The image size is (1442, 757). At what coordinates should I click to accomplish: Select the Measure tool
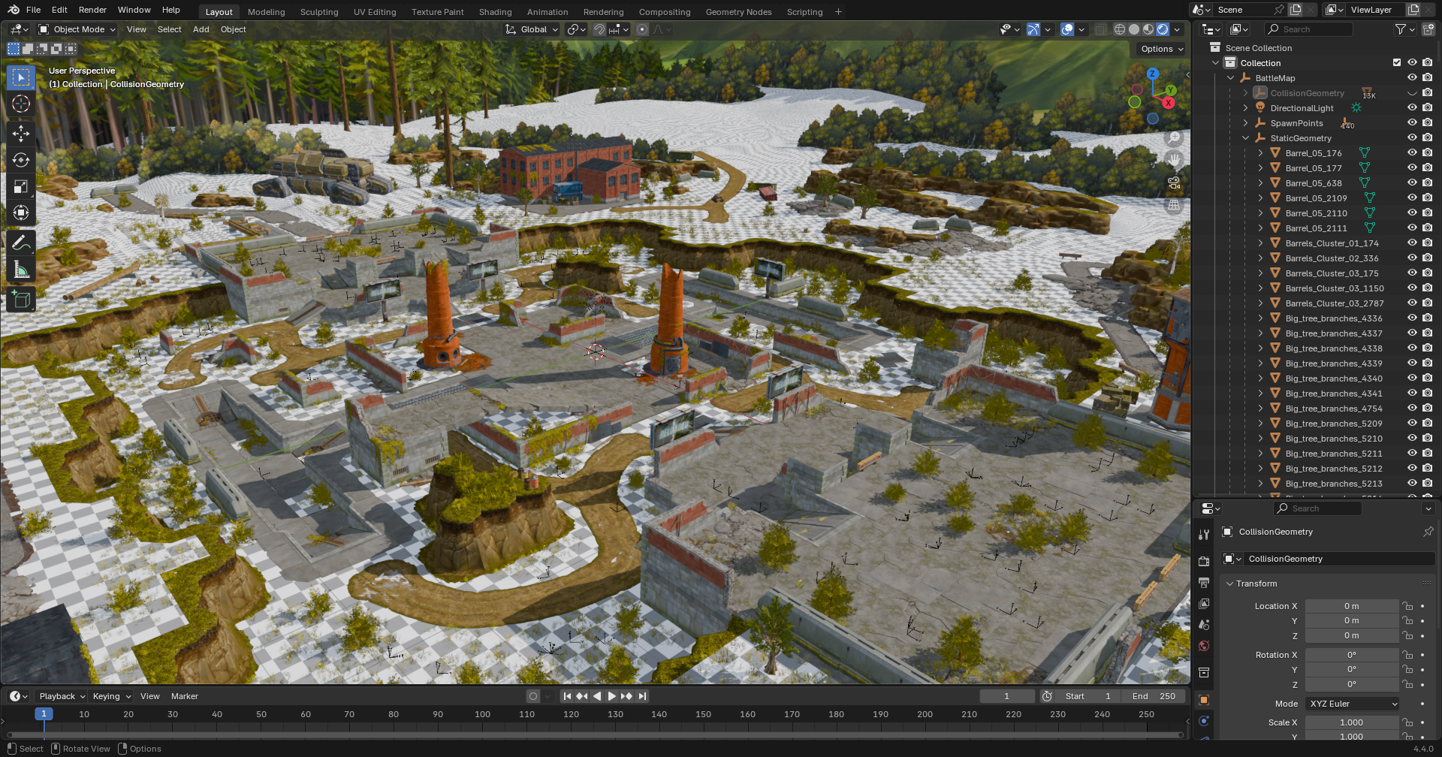(x=21, y=270)
